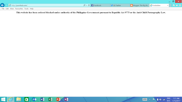
Task: Switch to the Blogger tab
Action: click(x=140, y=5)
